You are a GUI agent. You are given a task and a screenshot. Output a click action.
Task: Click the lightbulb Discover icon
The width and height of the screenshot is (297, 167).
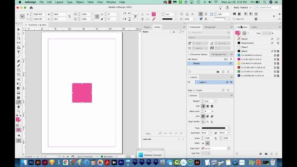(x=220, y=7)
